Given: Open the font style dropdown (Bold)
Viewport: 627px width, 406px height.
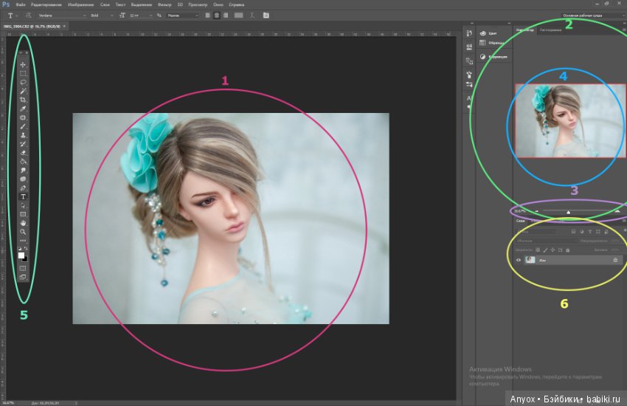Looking at the screenshot, I should [x=102, y=16].
